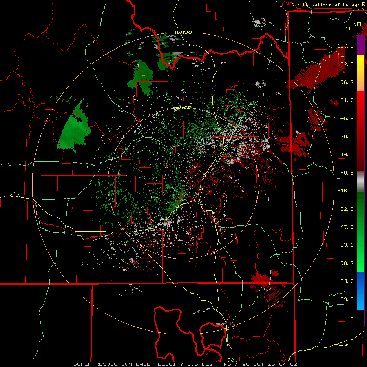367x367 pixels.
Task: Click the 61.2 scale value
Action: pyautogui.click(x=347, y=100)
